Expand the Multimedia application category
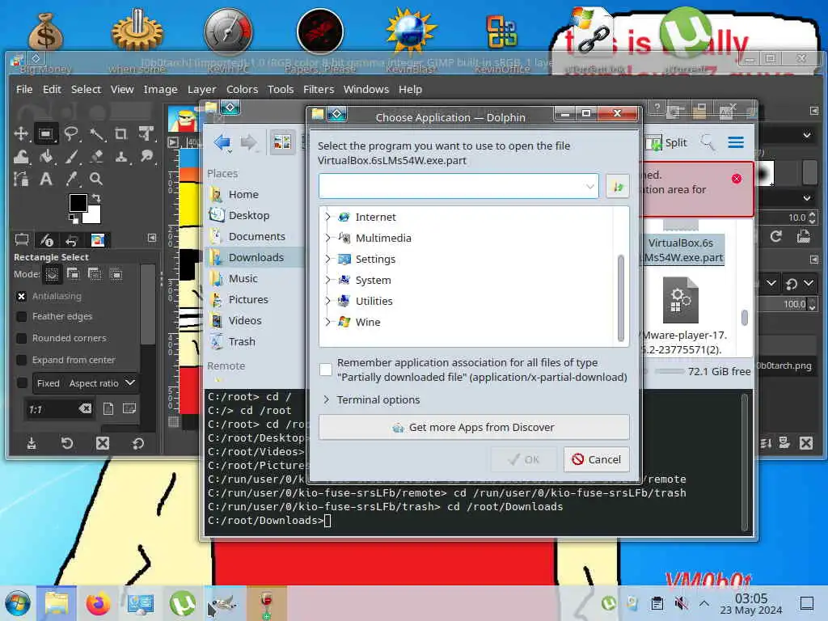This screenshot has width=828, height=621. [x=327, y=239]
